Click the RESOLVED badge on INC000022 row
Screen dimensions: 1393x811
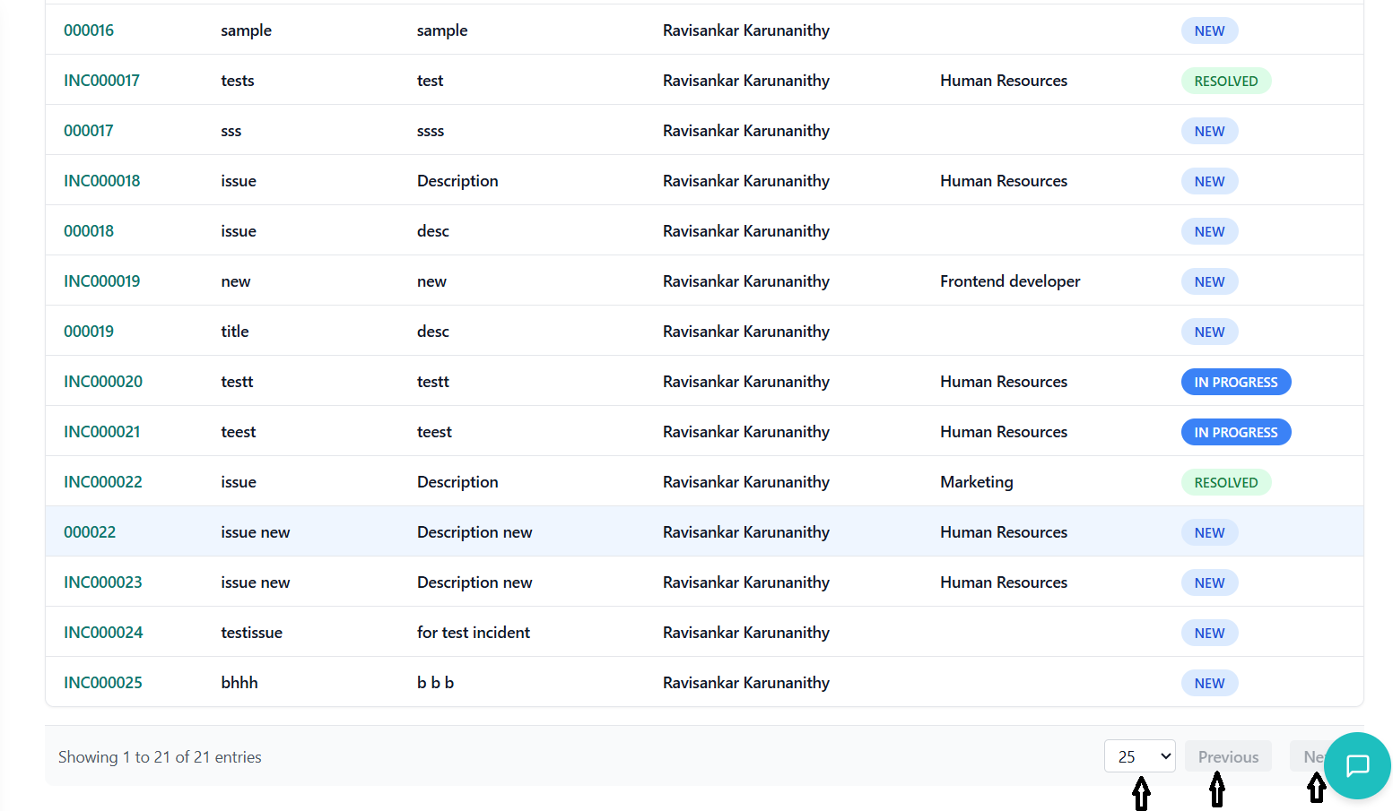1225,482
